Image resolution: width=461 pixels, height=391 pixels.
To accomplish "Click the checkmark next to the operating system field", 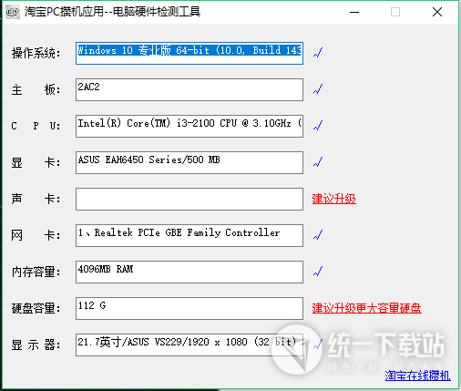I will [318, 52].
